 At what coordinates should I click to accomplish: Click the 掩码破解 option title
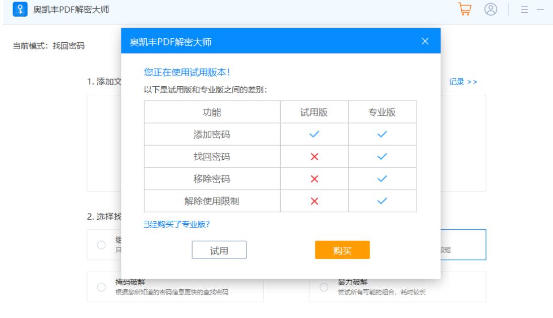coord(130,282)
